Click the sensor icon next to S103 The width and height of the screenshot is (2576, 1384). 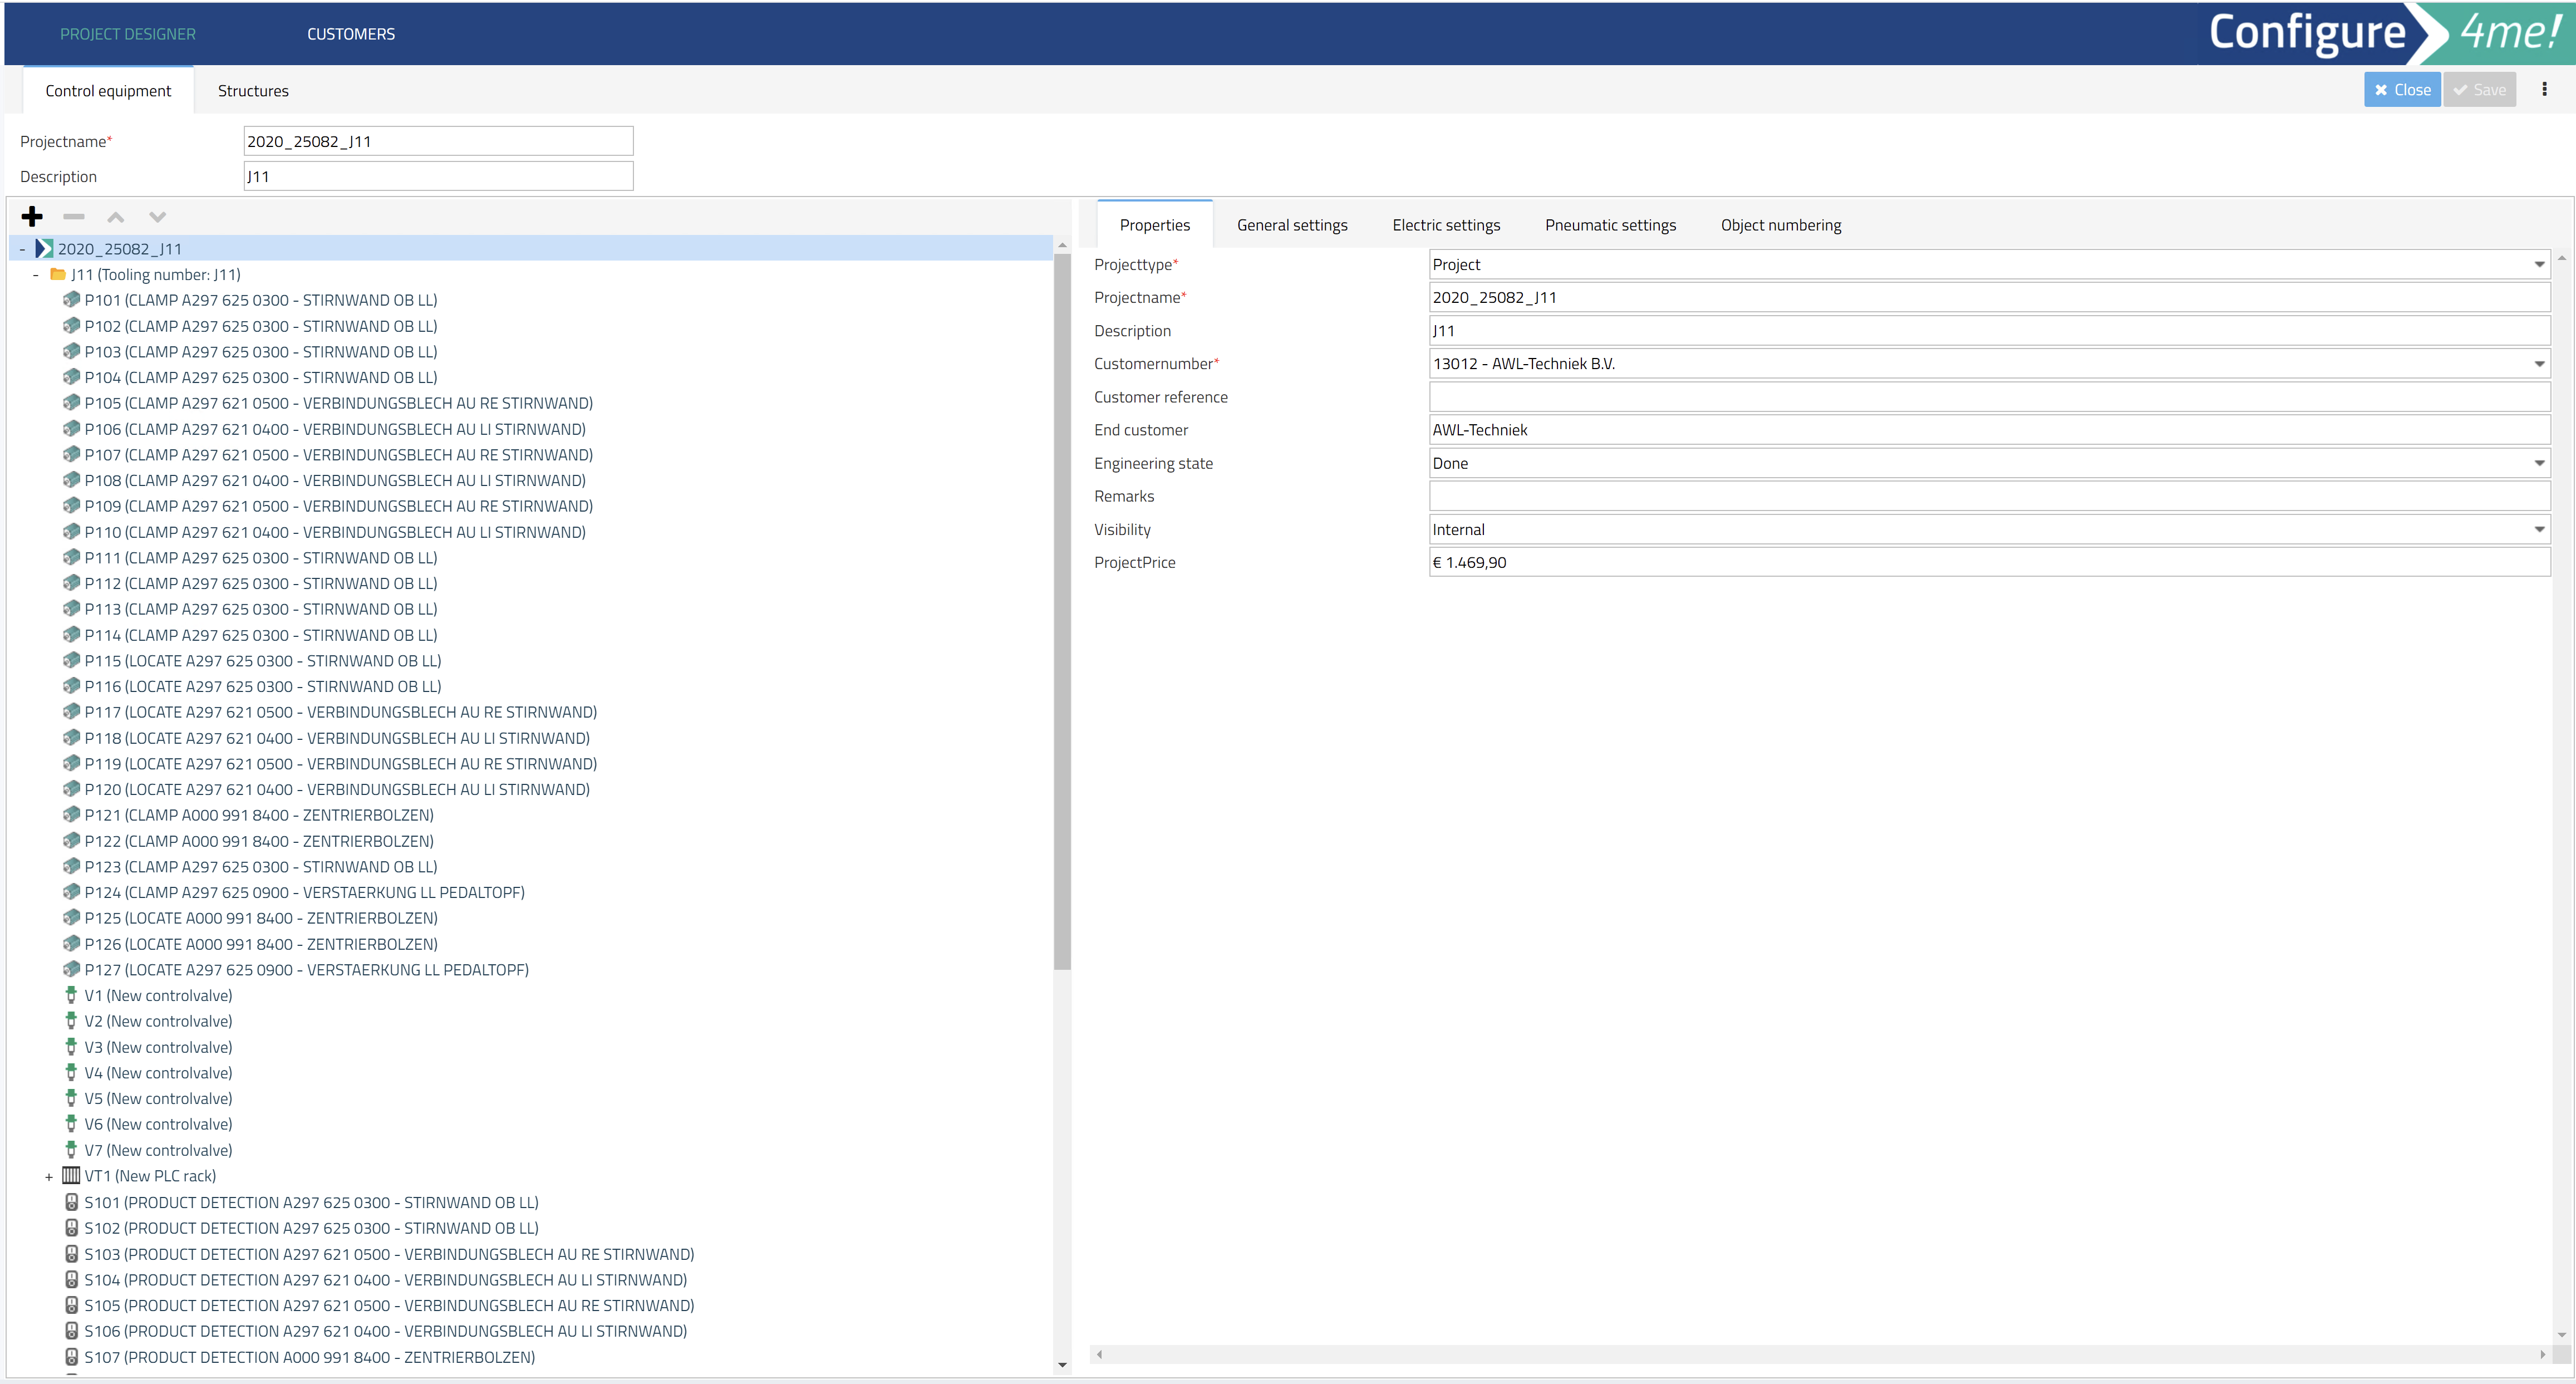coord(71,1253)
